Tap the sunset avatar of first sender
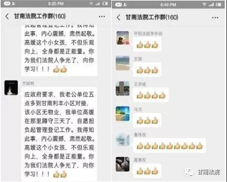This screenshot has height=182, width=227. tap(123, 38)
